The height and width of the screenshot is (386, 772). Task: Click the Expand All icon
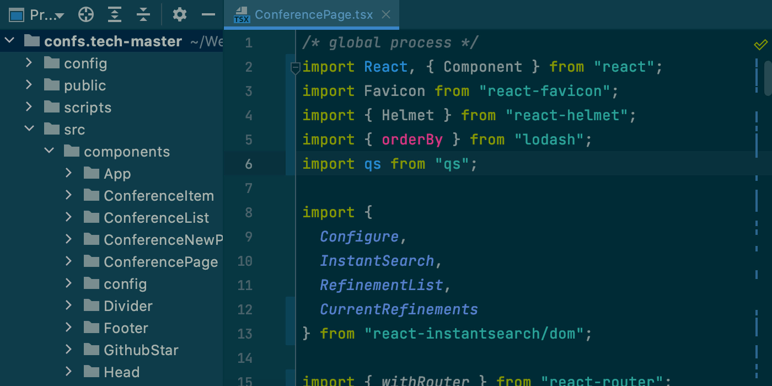pyautogui.click(x=115, y=15)
